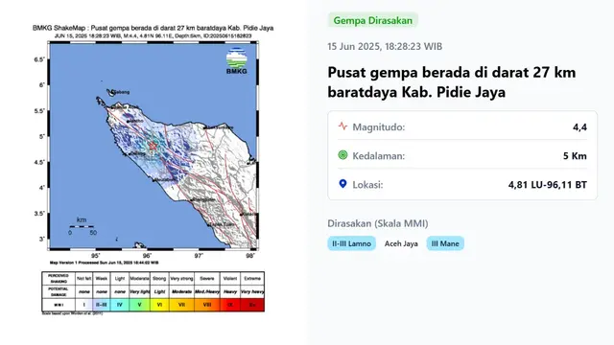Click the depth value 5 Km
This screenshot has height=345, width=614.
pos(575,156)
